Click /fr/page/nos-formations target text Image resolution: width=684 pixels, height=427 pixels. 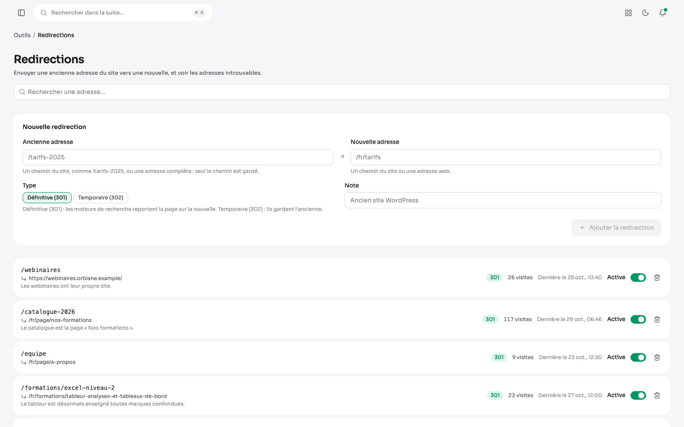pyautogui.click(x=60, y=320)
